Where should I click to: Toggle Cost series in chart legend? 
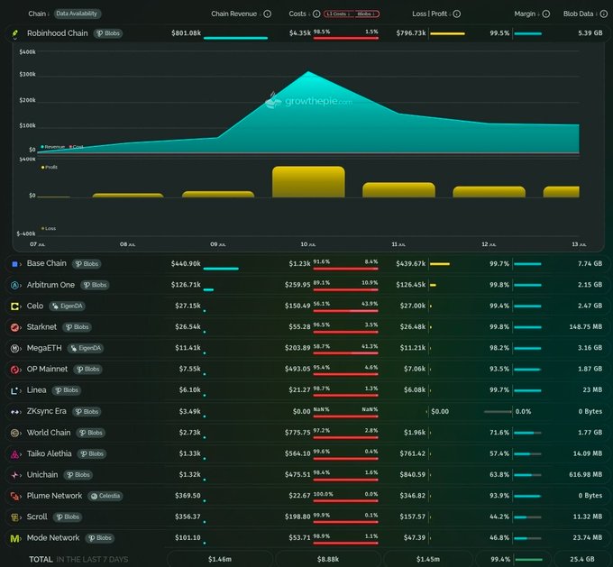point(77,147)
